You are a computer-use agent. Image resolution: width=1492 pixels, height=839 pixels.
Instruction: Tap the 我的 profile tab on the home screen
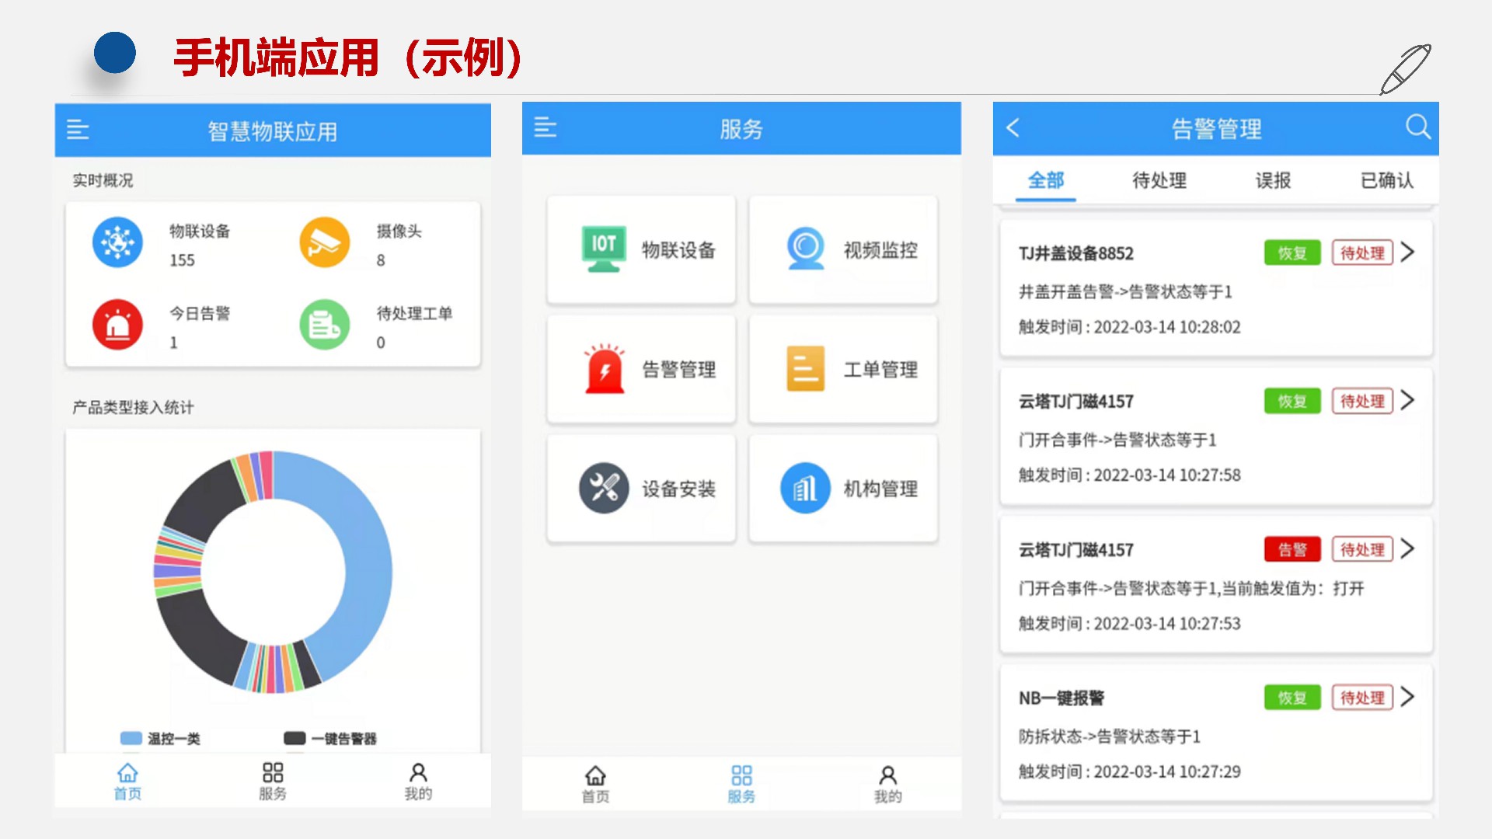coord(418,781)
